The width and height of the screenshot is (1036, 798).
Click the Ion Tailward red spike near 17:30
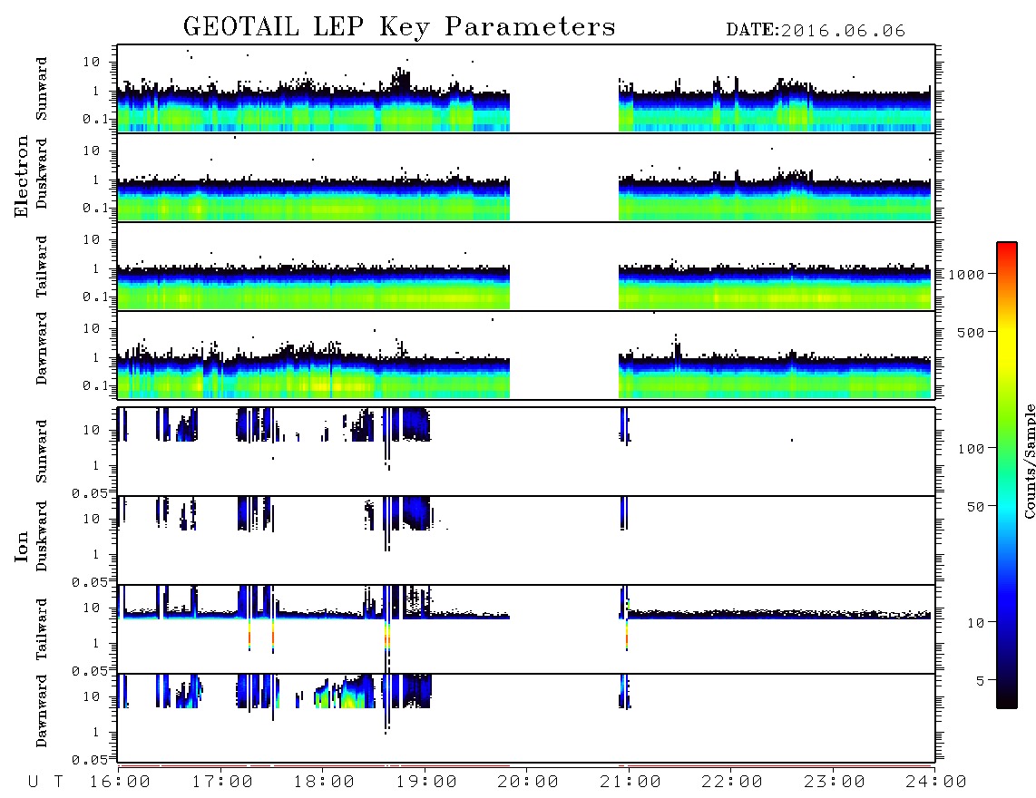coord(273,636)
